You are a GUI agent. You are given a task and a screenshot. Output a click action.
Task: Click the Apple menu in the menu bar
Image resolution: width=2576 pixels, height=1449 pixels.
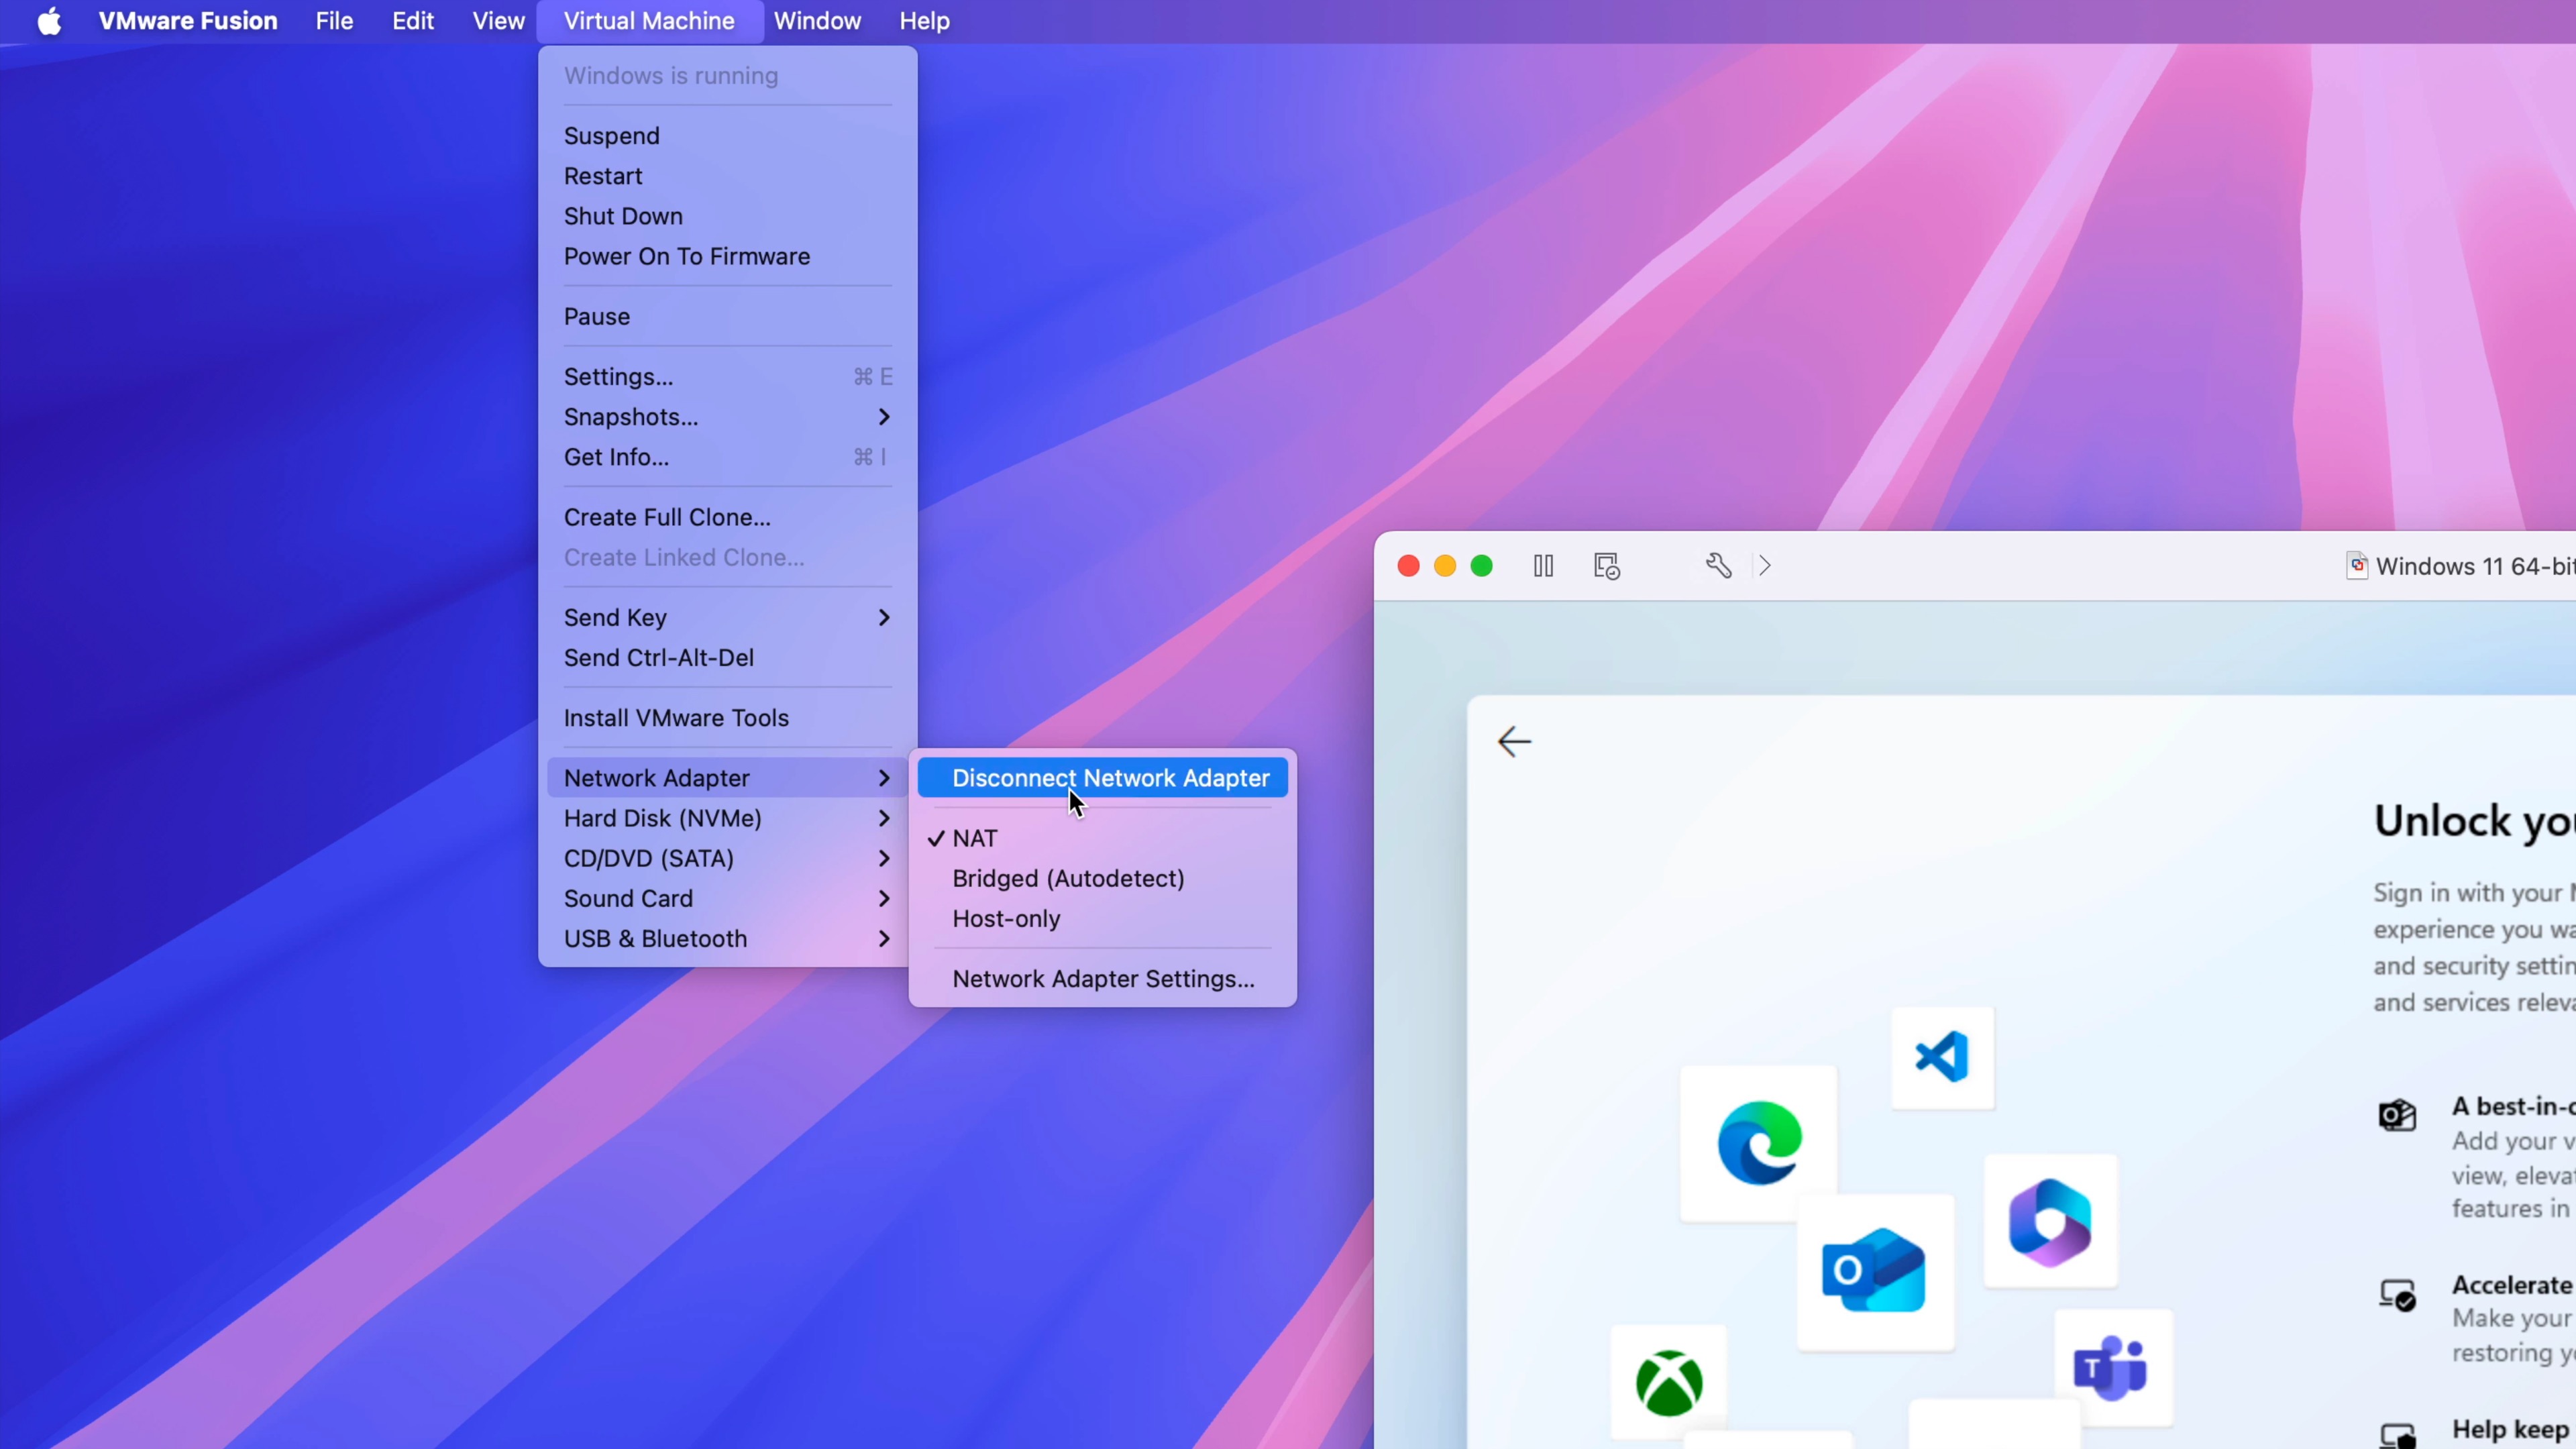(x=49, y=21)
